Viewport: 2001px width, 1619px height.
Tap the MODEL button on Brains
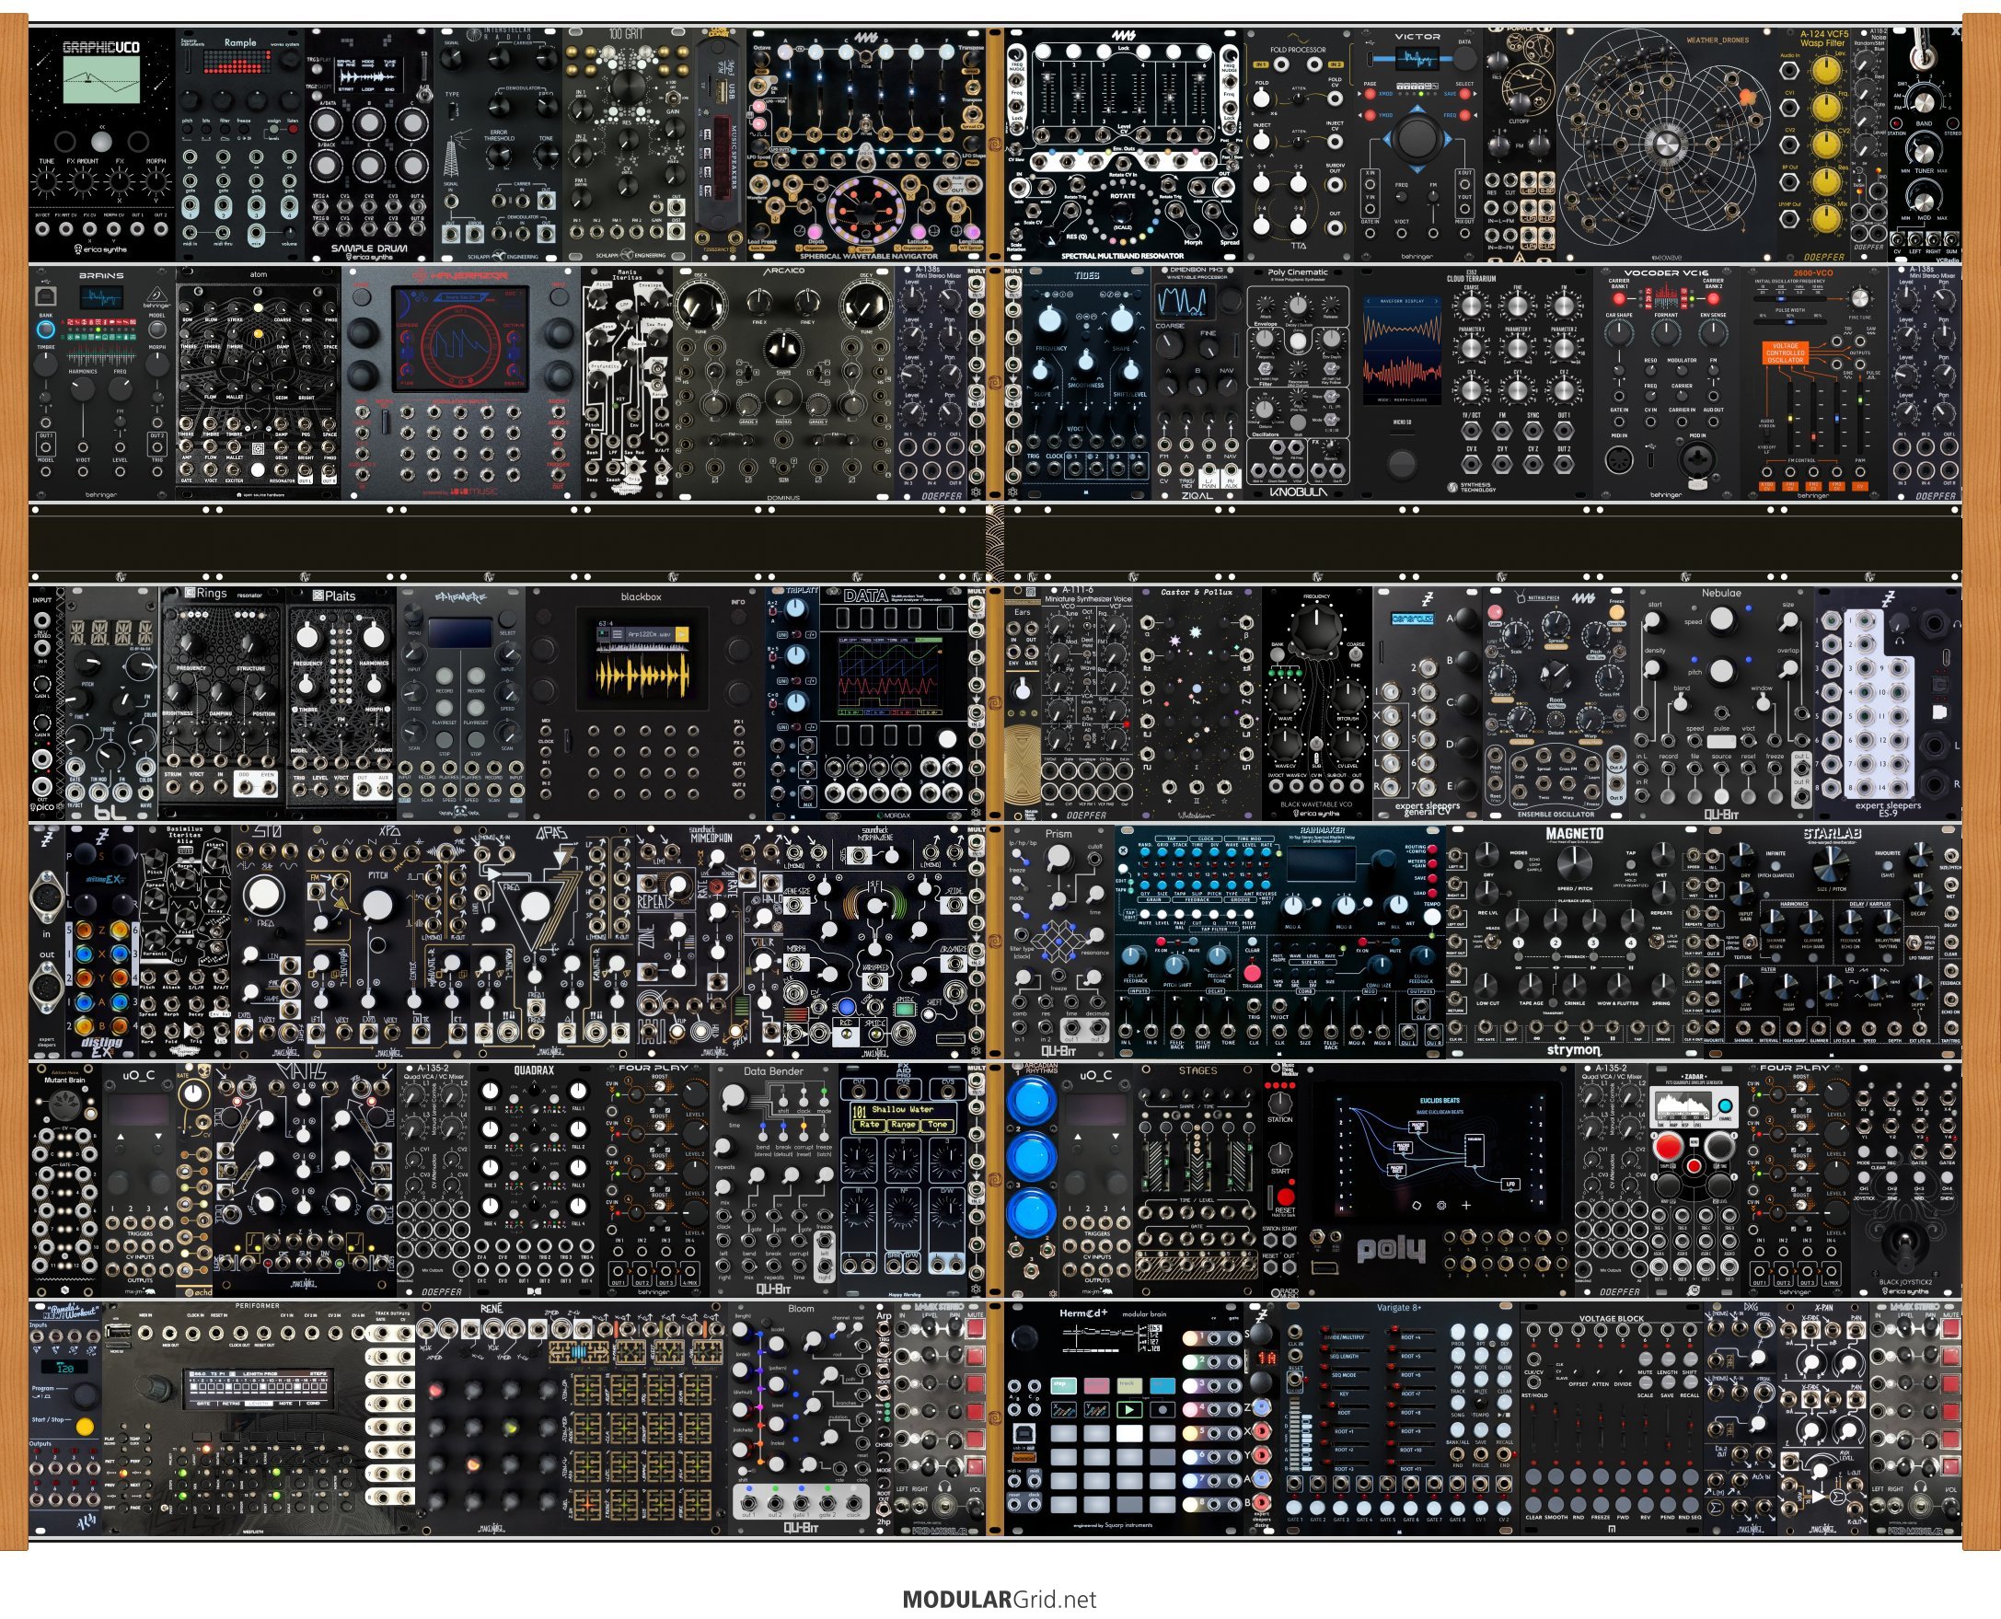156,330
